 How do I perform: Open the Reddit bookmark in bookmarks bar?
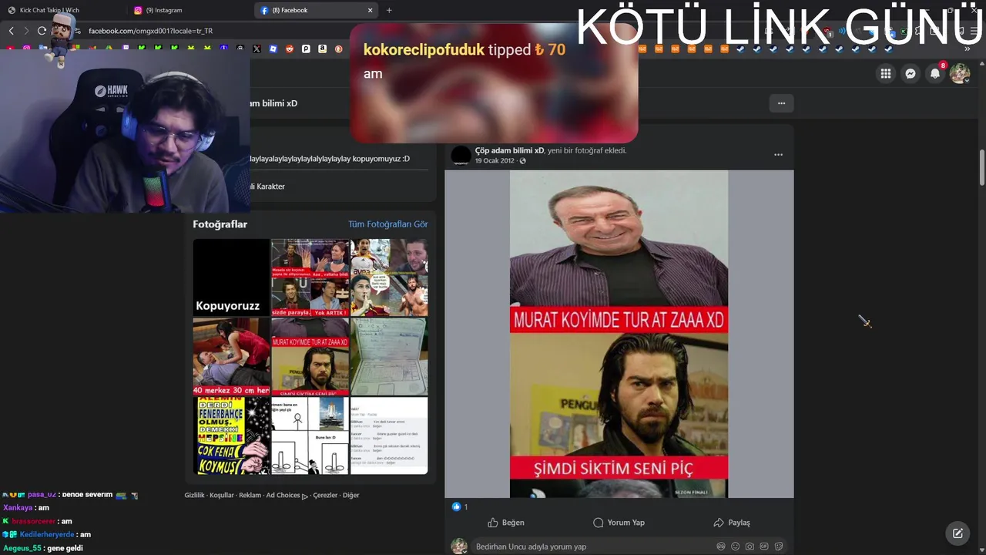tap(290, 49)
